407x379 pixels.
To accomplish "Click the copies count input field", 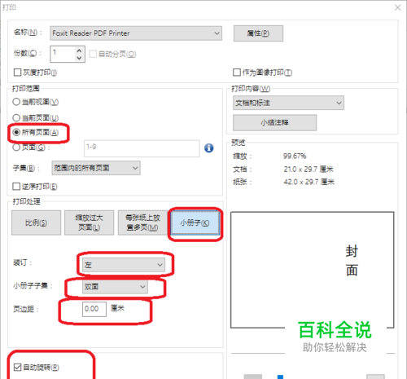I will (x=63, y=54).
